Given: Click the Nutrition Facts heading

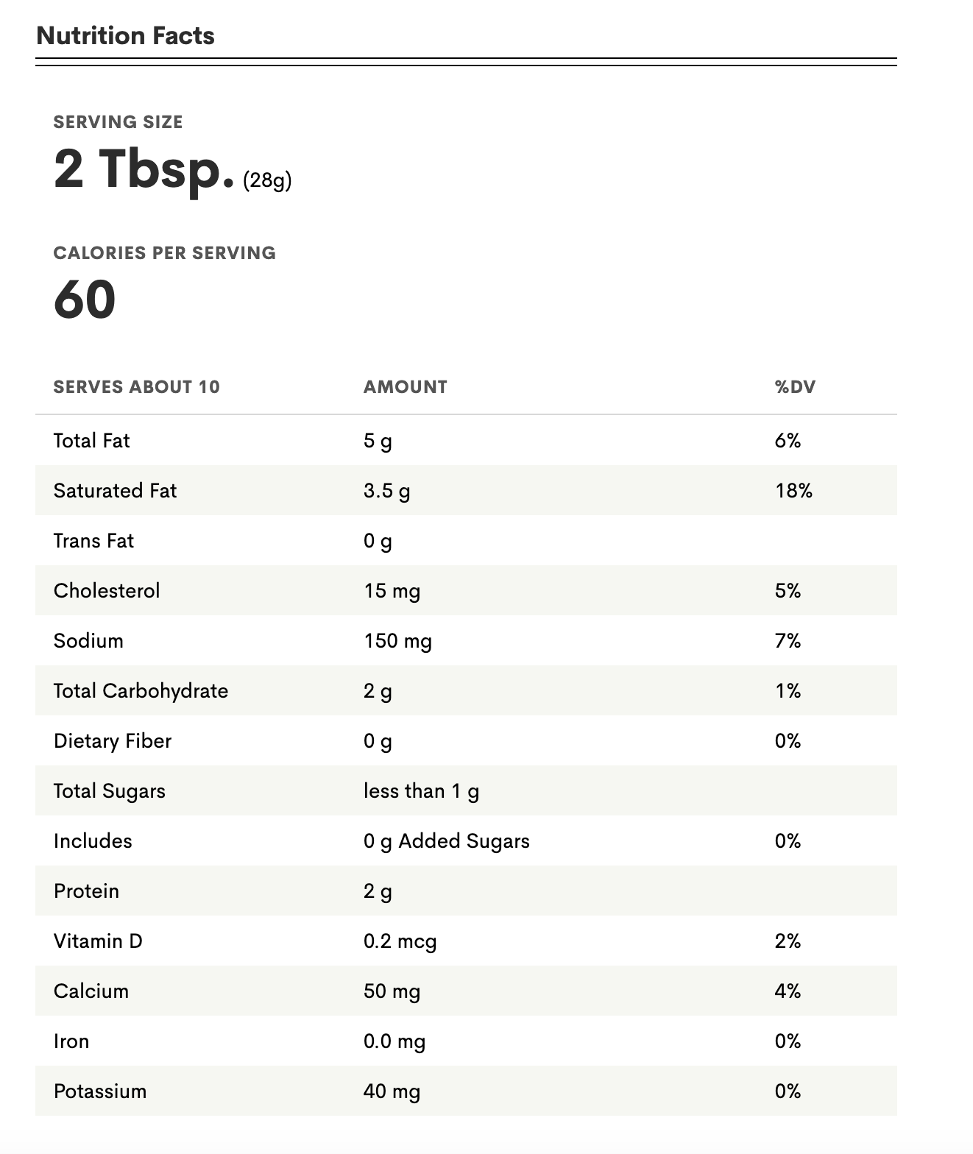Looking at the screenshot, I should tap(125, 35).
